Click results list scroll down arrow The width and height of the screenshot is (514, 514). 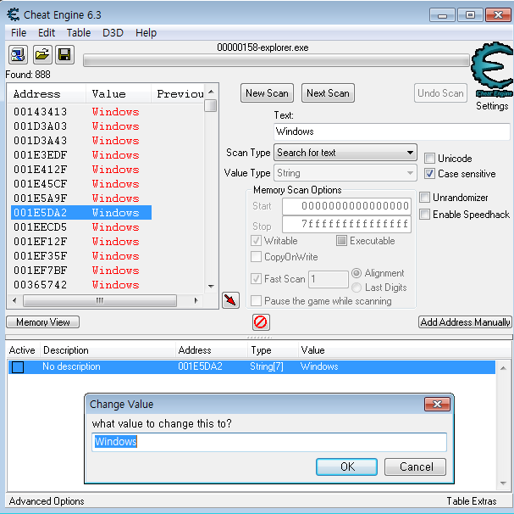tap(211, 287)
